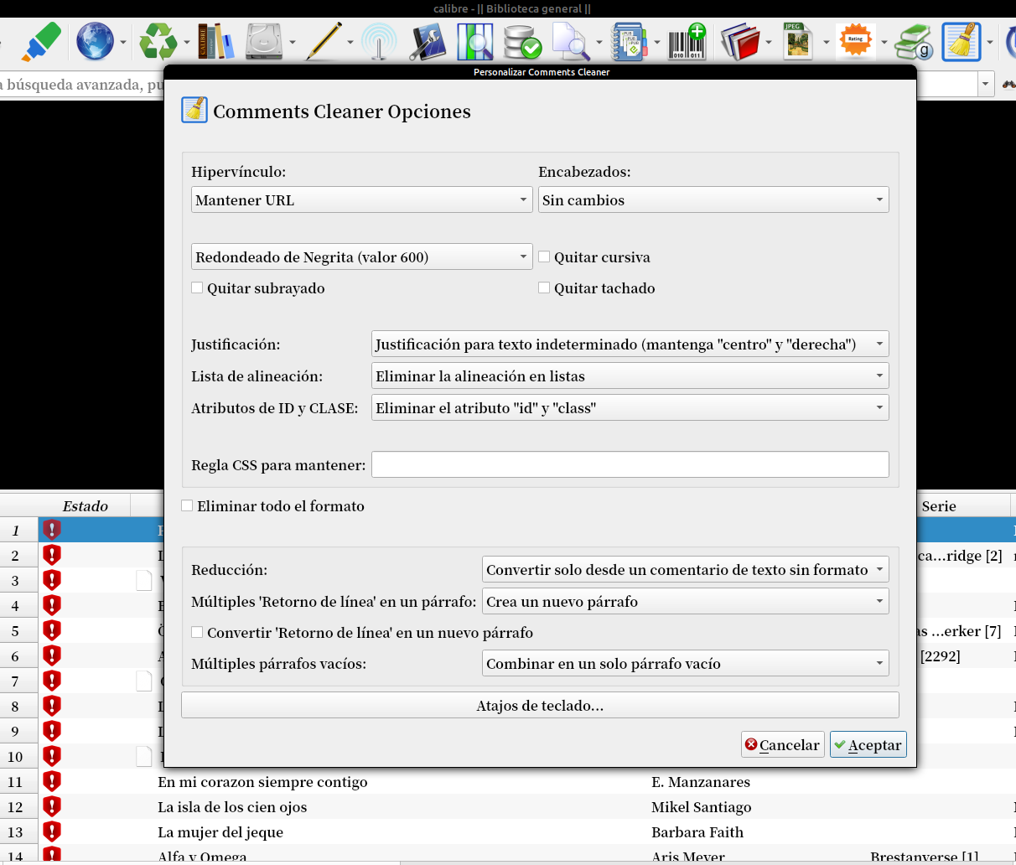Open the Redondeado de Negrita dropdown
This screenshot has height=865, width=1016.
point(362,256)
